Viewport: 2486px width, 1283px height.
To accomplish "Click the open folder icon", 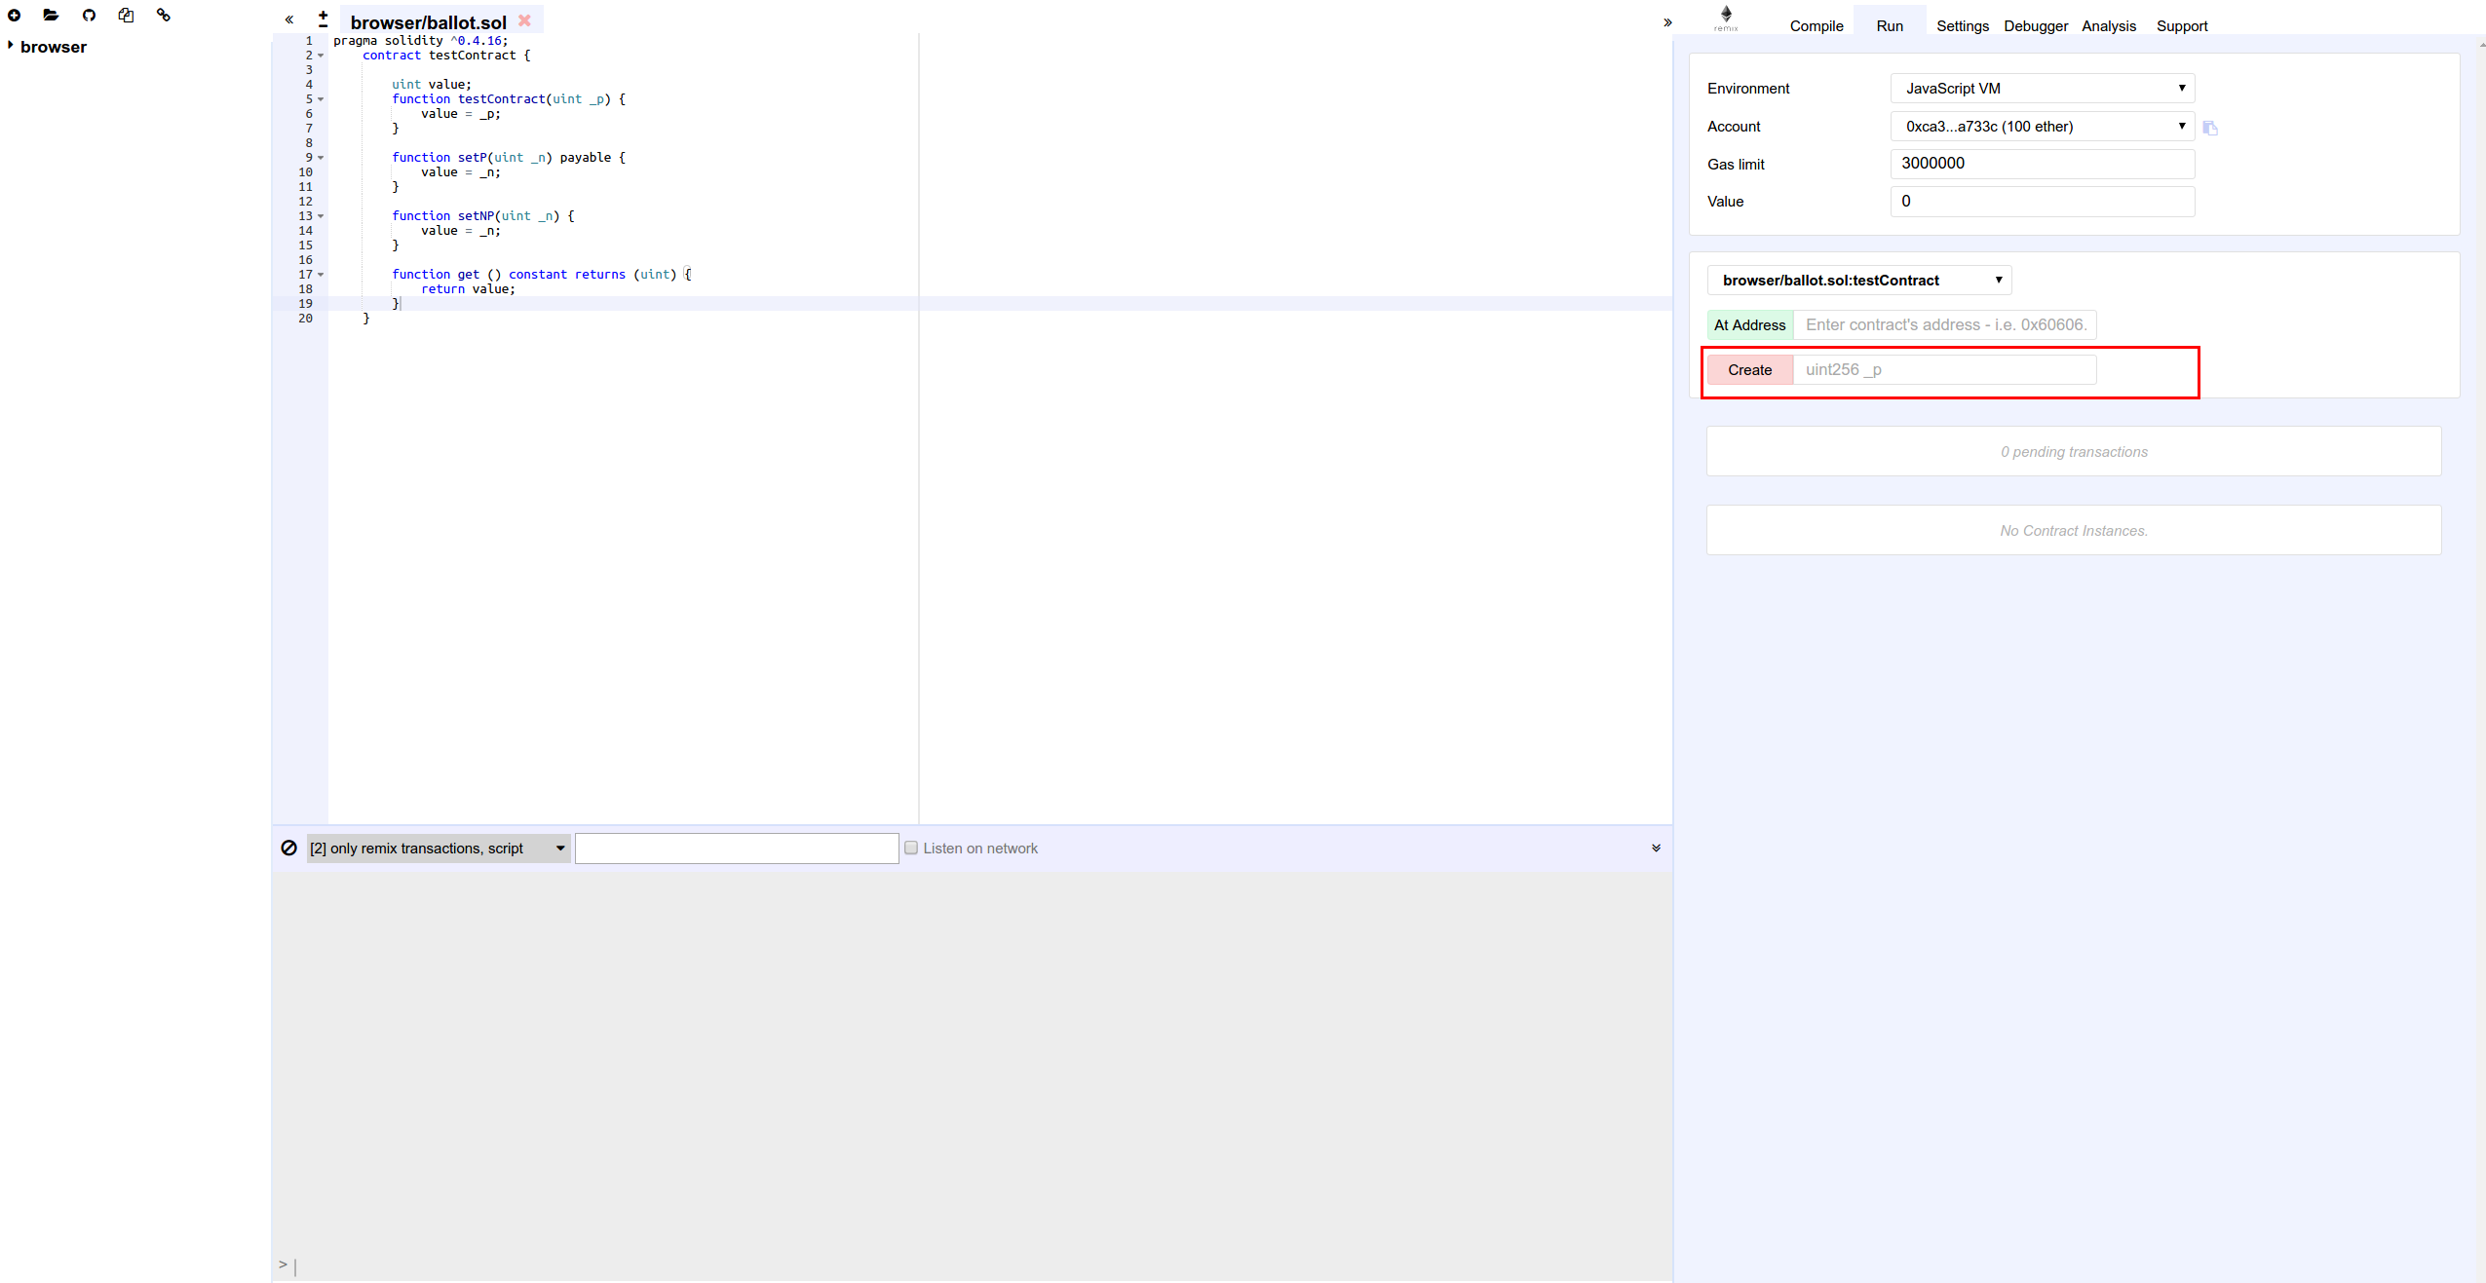I will (x=51, y=15).
